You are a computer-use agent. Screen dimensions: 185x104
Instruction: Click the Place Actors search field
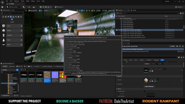pyautogui.click(x=12, y=13)
